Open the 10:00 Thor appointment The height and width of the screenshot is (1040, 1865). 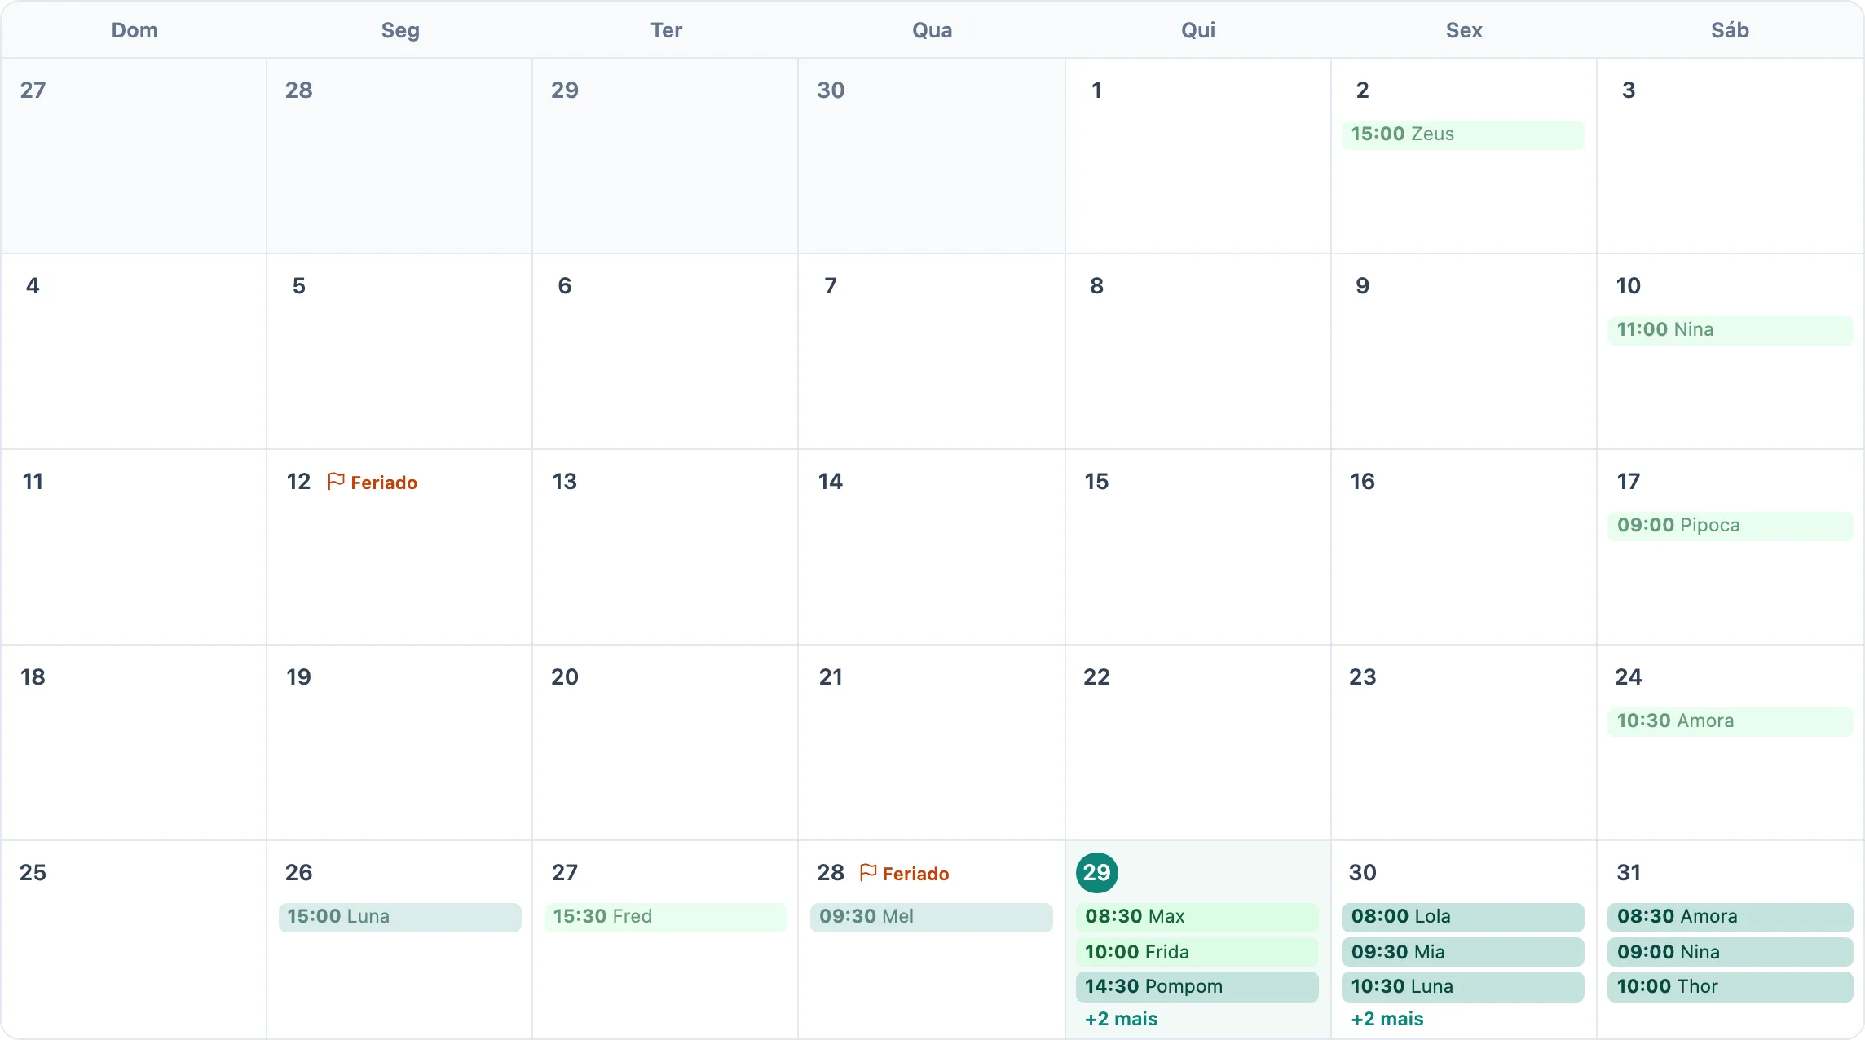(1730, 987)
